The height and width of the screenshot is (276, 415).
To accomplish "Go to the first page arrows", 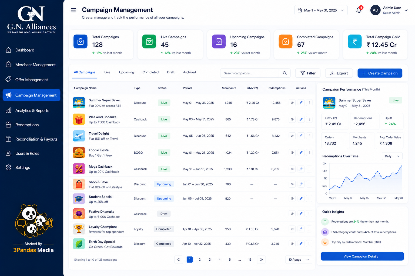I will [179, 260].
